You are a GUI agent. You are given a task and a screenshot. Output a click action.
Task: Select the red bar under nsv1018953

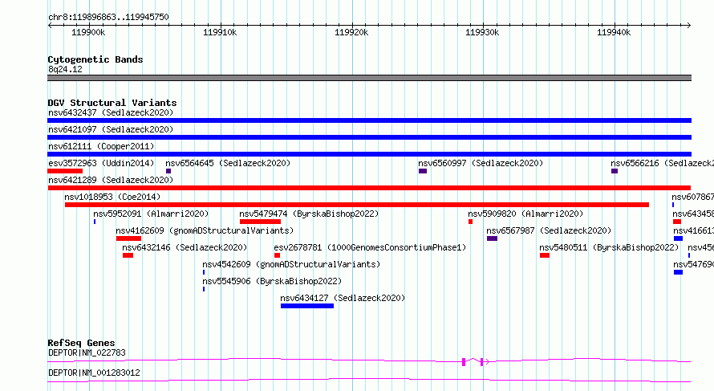click(x=357, y=205)
